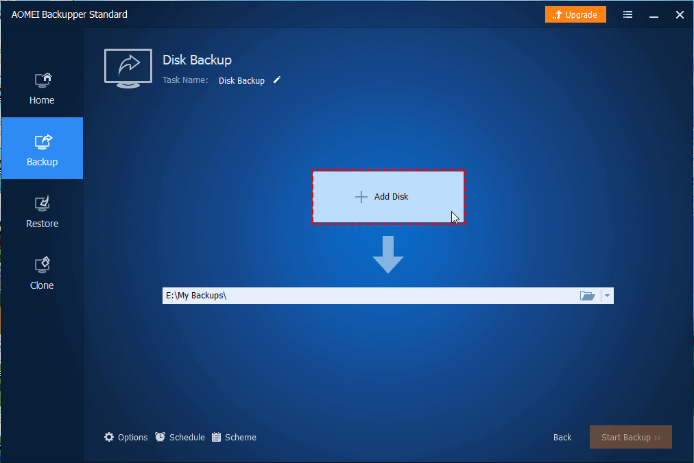Minimize the AOMEI Backupper window
Image resolution: width=694 pixels, height=463 pixels.
click(x=654, y=14)
